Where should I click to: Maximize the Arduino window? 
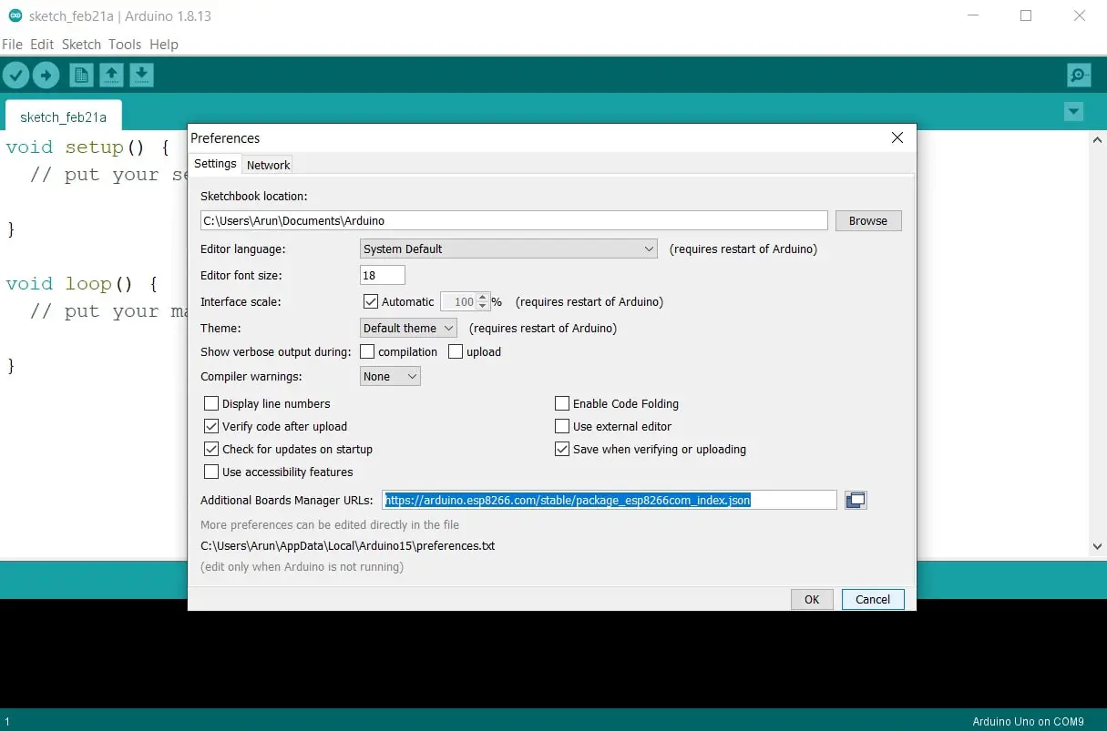[x=1026, y=15]
